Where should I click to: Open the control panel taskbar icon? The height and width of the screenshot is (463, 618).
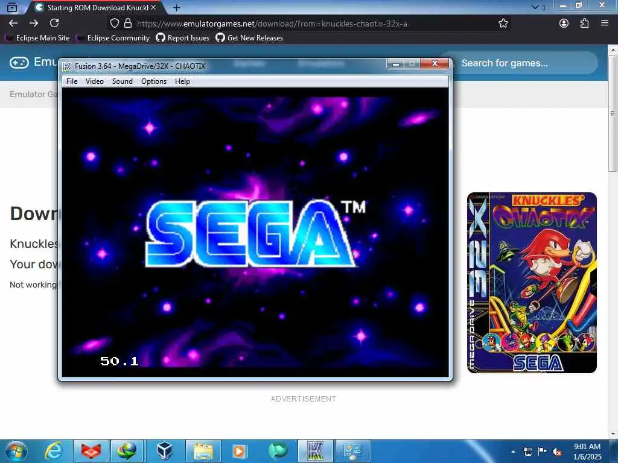click(352, 451)
